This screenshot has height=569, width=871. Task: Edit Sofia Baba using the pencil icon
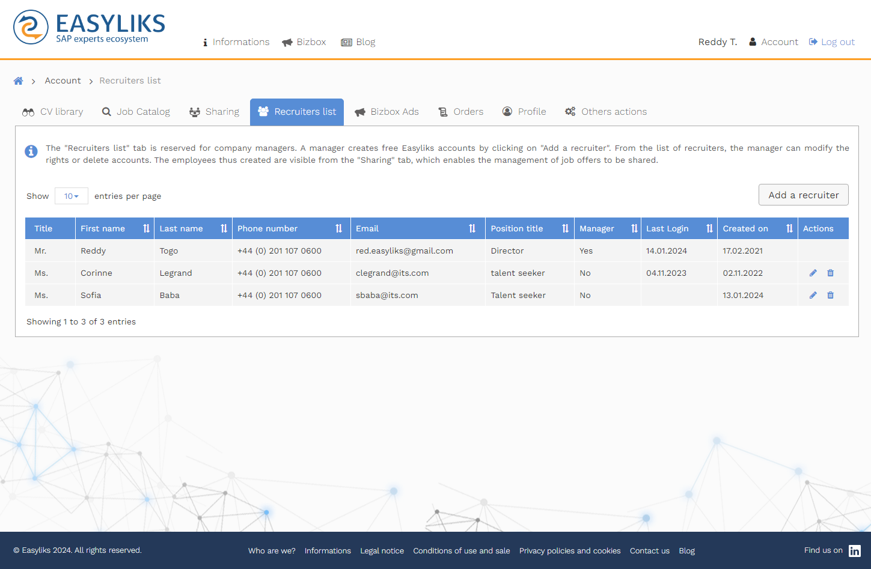pos(813,295)
